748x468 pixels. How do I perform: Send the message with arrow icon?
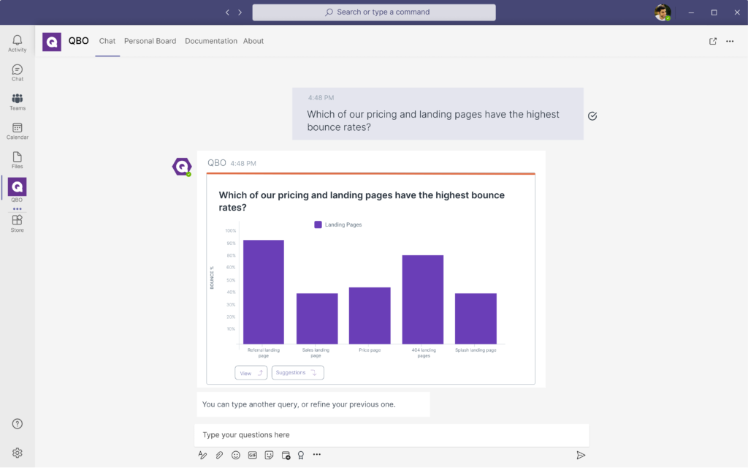[x=581, y=455]
